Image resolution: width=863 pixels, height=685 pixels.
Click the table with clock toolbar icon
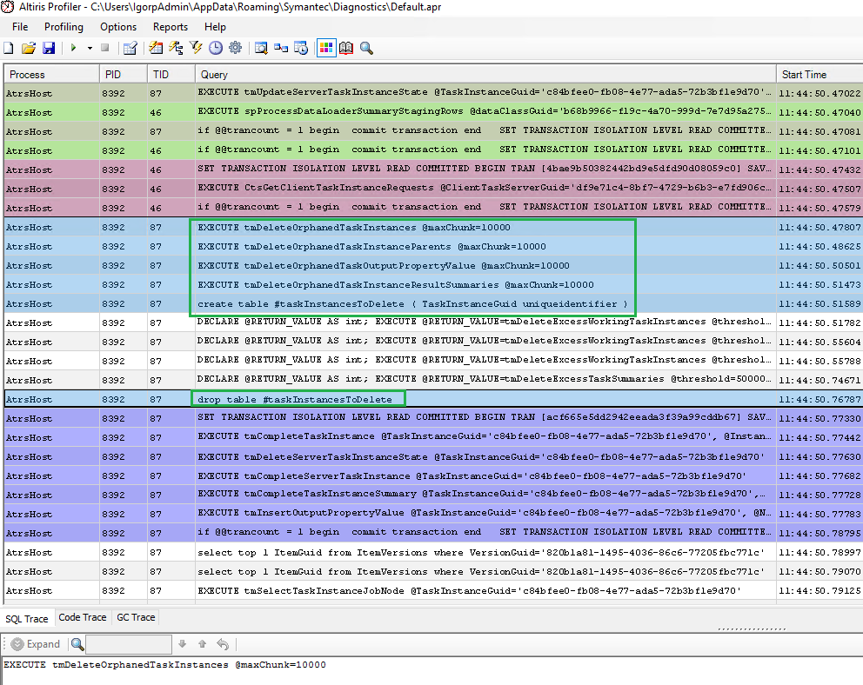pyautogui.click(x=301, y=49)
